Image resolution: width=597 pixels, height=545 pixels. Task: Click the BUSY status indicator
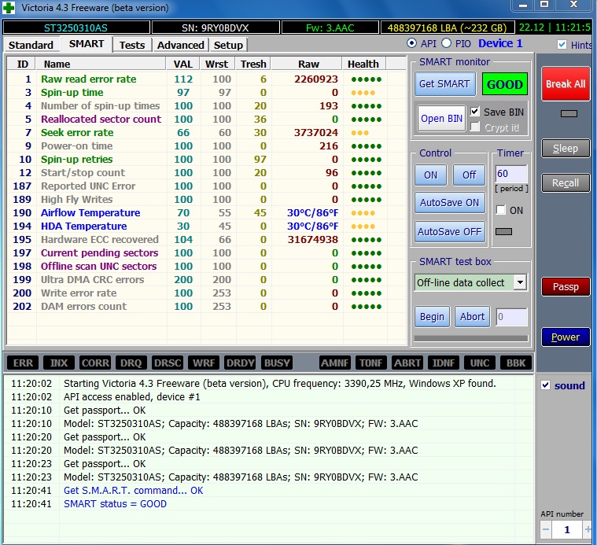(x=277, y=363)
